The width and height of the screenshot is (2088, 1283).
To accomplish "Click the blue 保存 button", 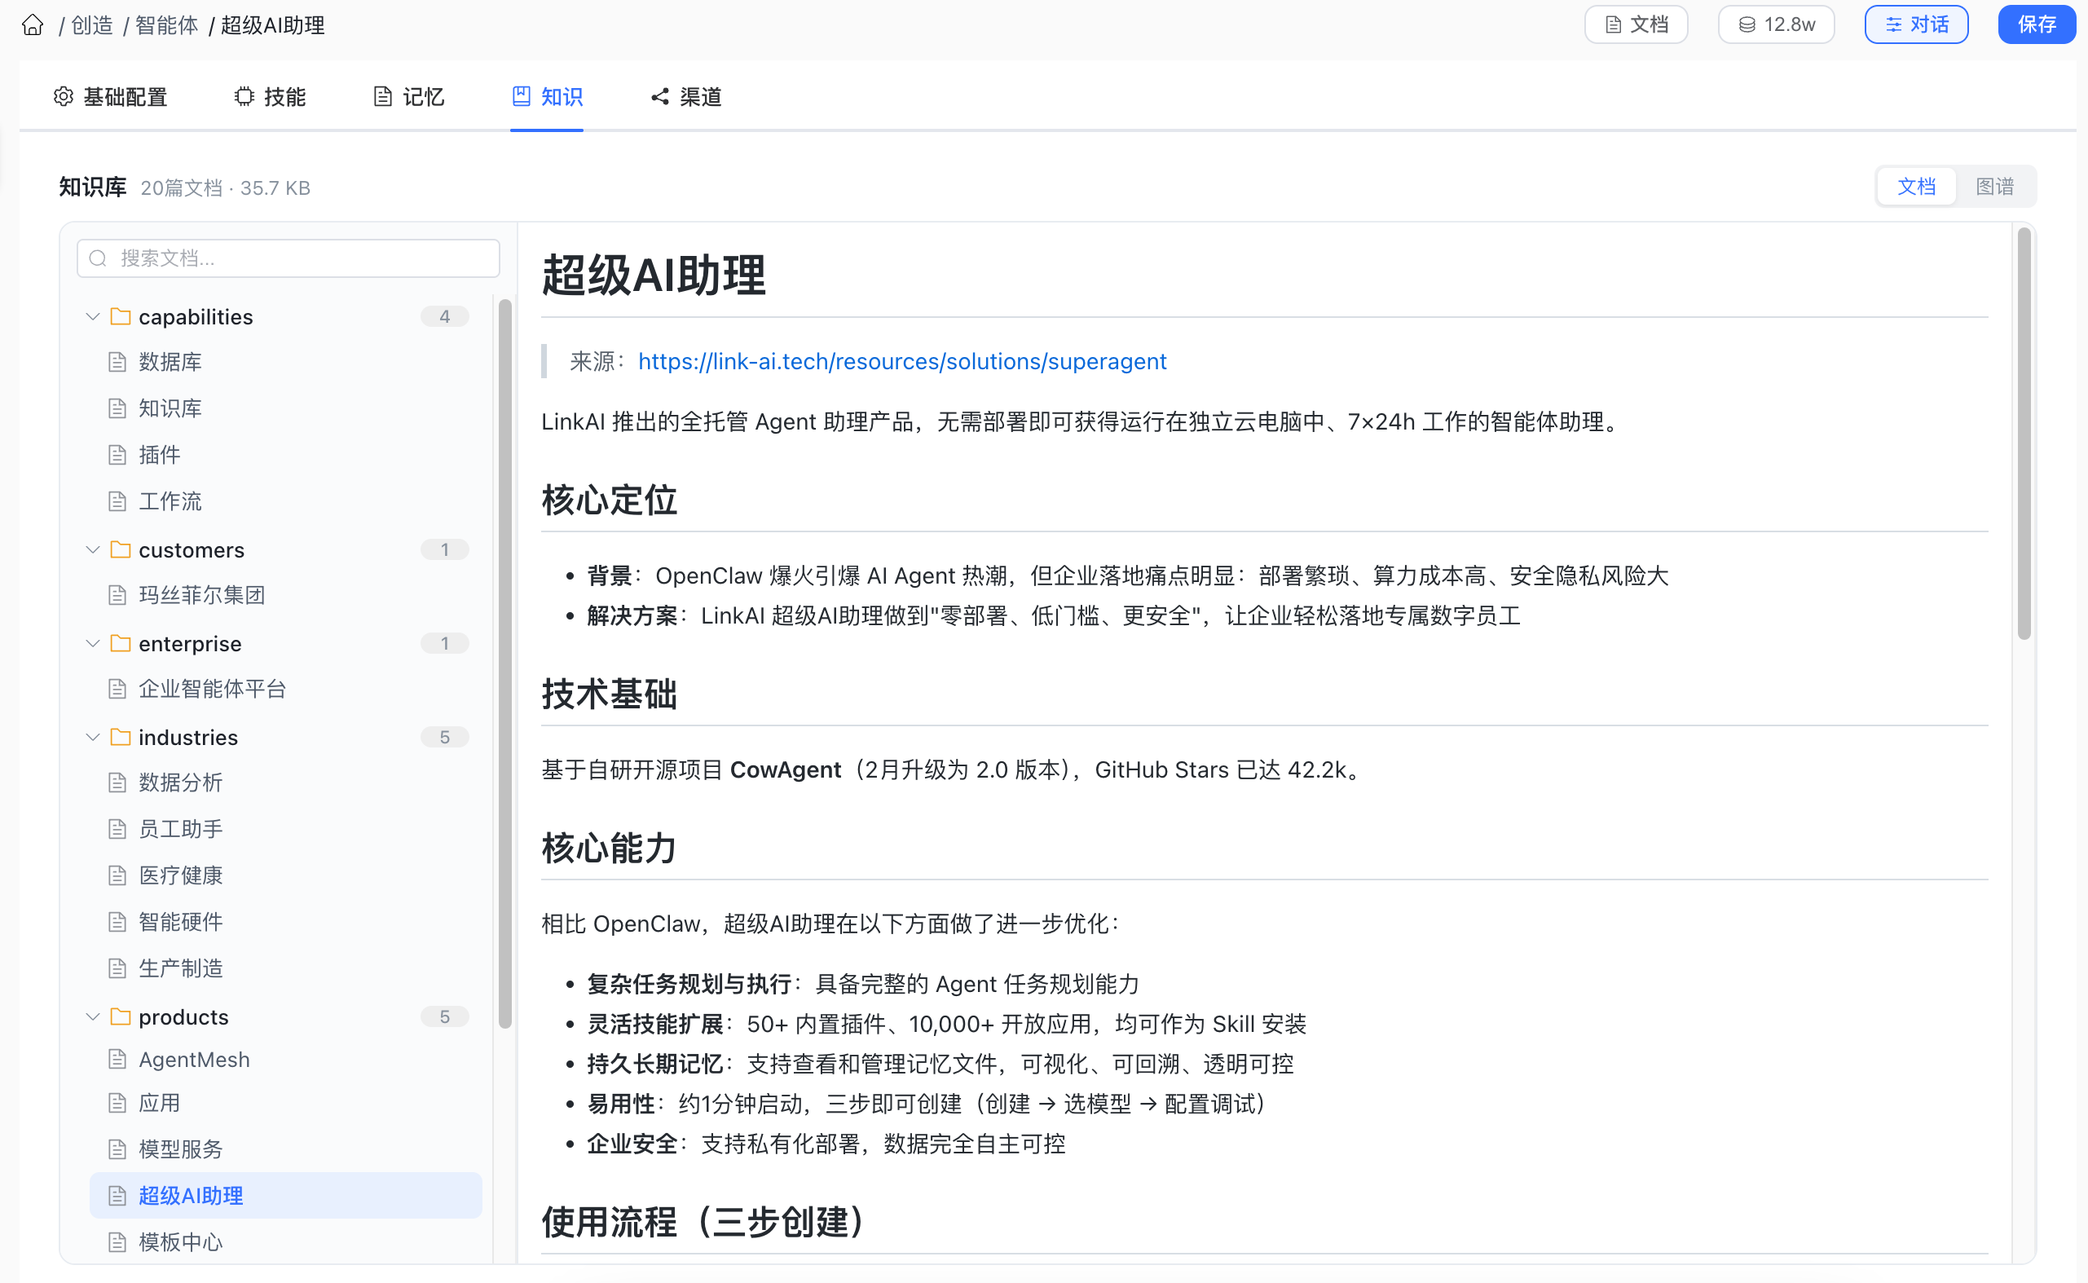I will point(2035,24).
